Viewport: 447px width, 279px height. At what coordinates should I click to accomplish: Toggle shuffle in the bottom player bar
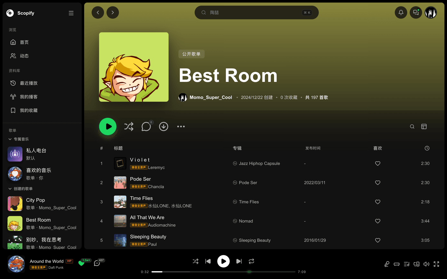point(196,261)
